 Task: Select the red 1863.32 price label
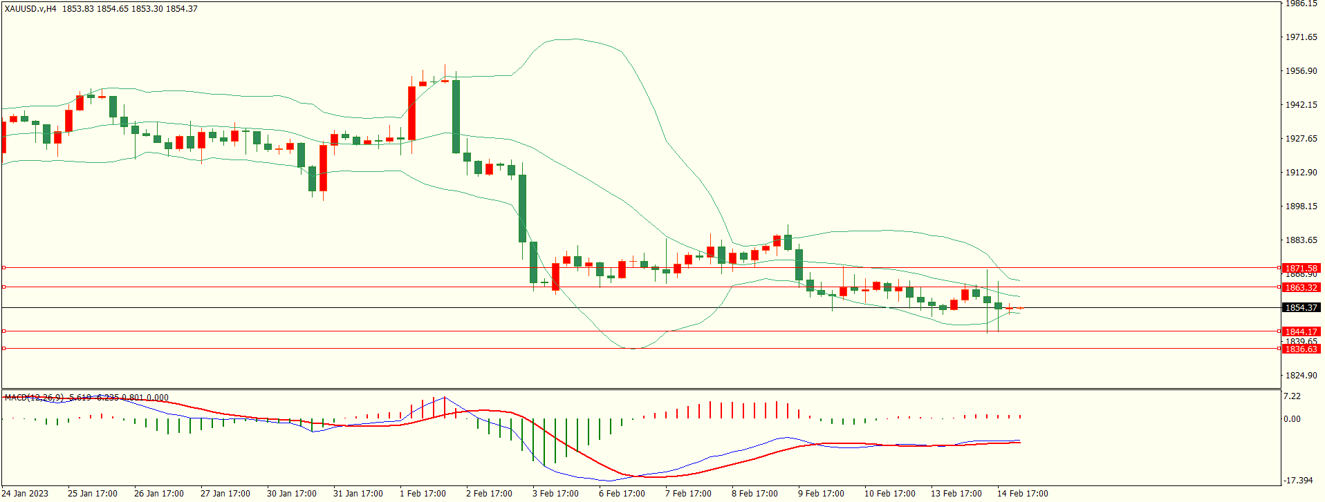(x=1301, y=287)
